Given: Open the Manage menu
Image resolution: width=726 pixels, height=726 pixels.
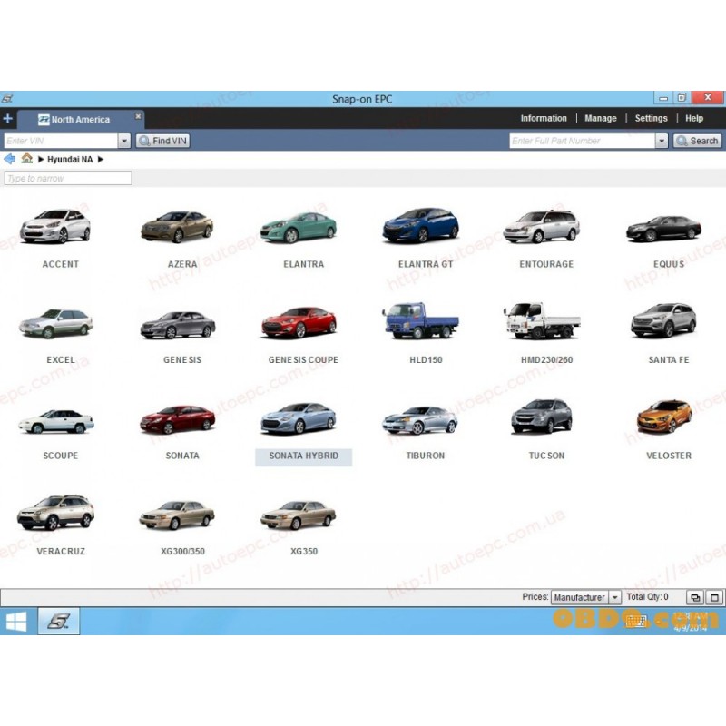Looking at the screenshot, I should (x=601, y=119).
